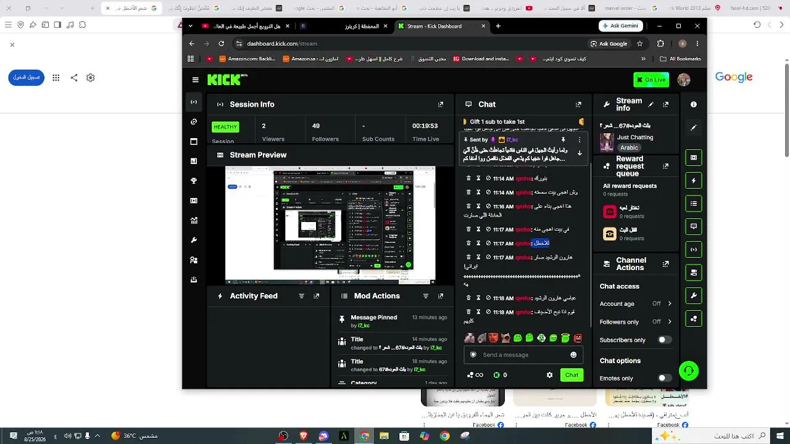The height and width of the screenshot is (444, 790).
Task: Open Chrome extensions puzzle icon
Action: [660, 44]
